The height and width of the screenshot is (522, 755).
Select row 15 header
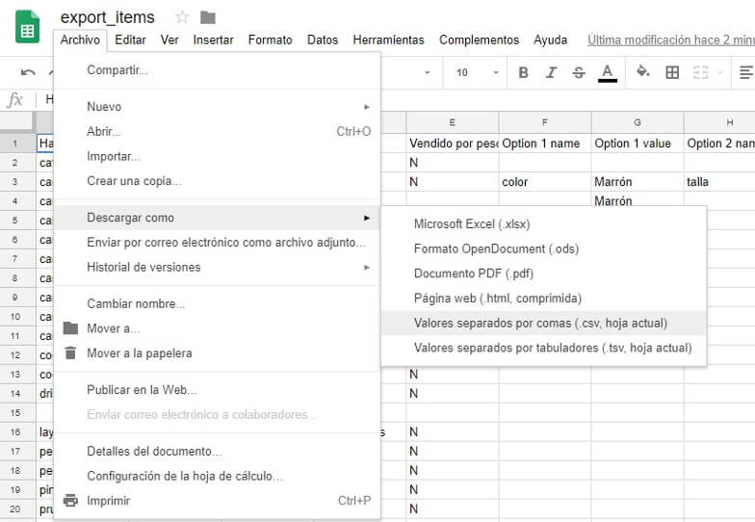click(15, 412)
